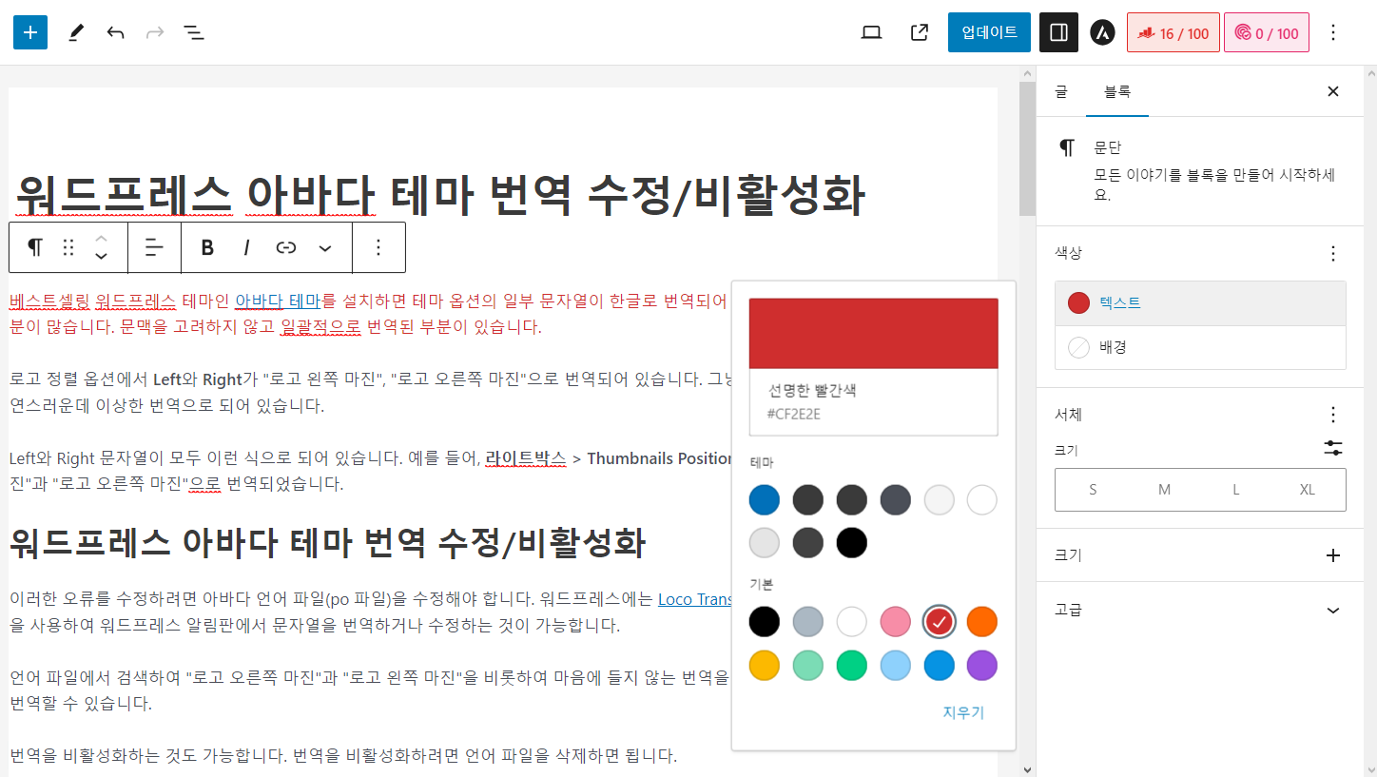Viewport: 1377px width, 777px height.
Task: Open the 서체 panel options menu
Action: [x=1333, y=415]
